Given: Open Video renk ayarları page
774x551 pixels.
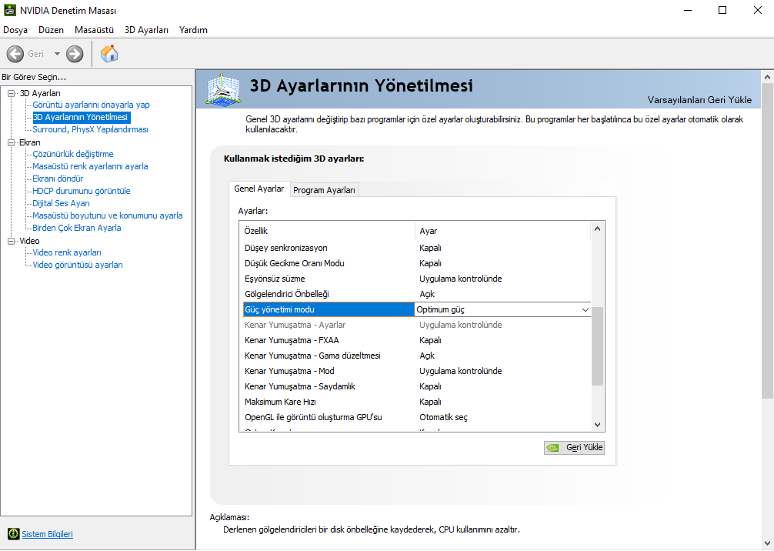Looking at the screenshot, I should point(67,252).
